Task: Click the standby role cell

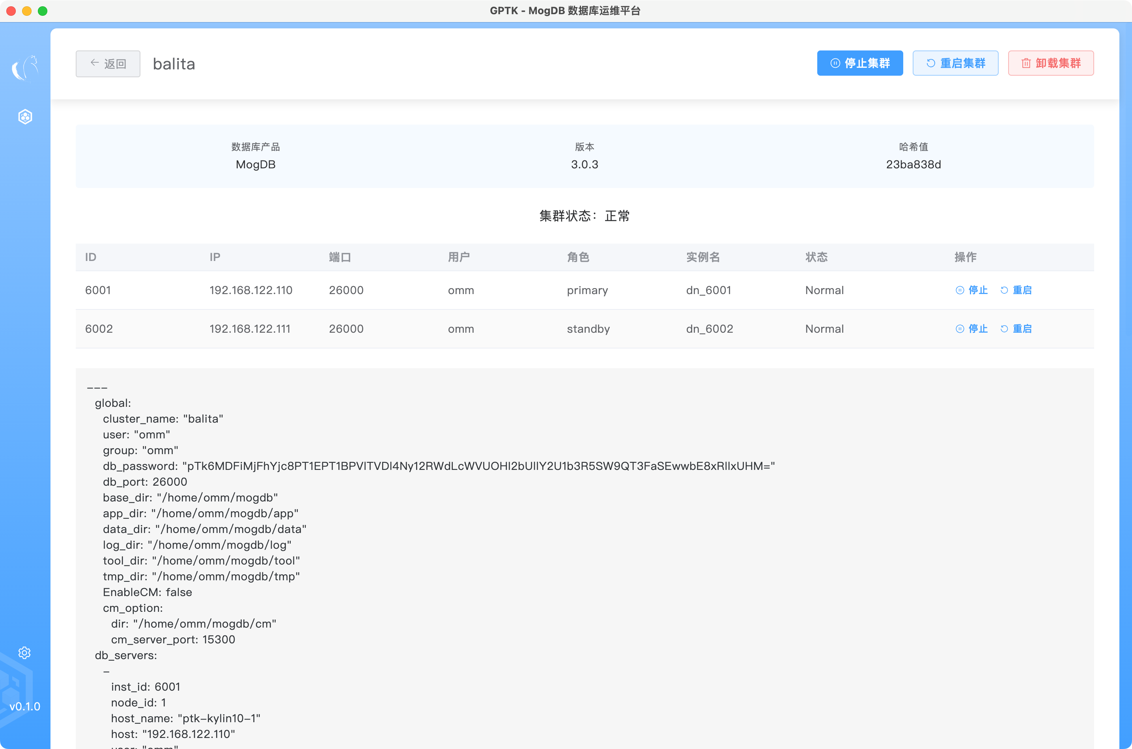Action: [588, 329]
